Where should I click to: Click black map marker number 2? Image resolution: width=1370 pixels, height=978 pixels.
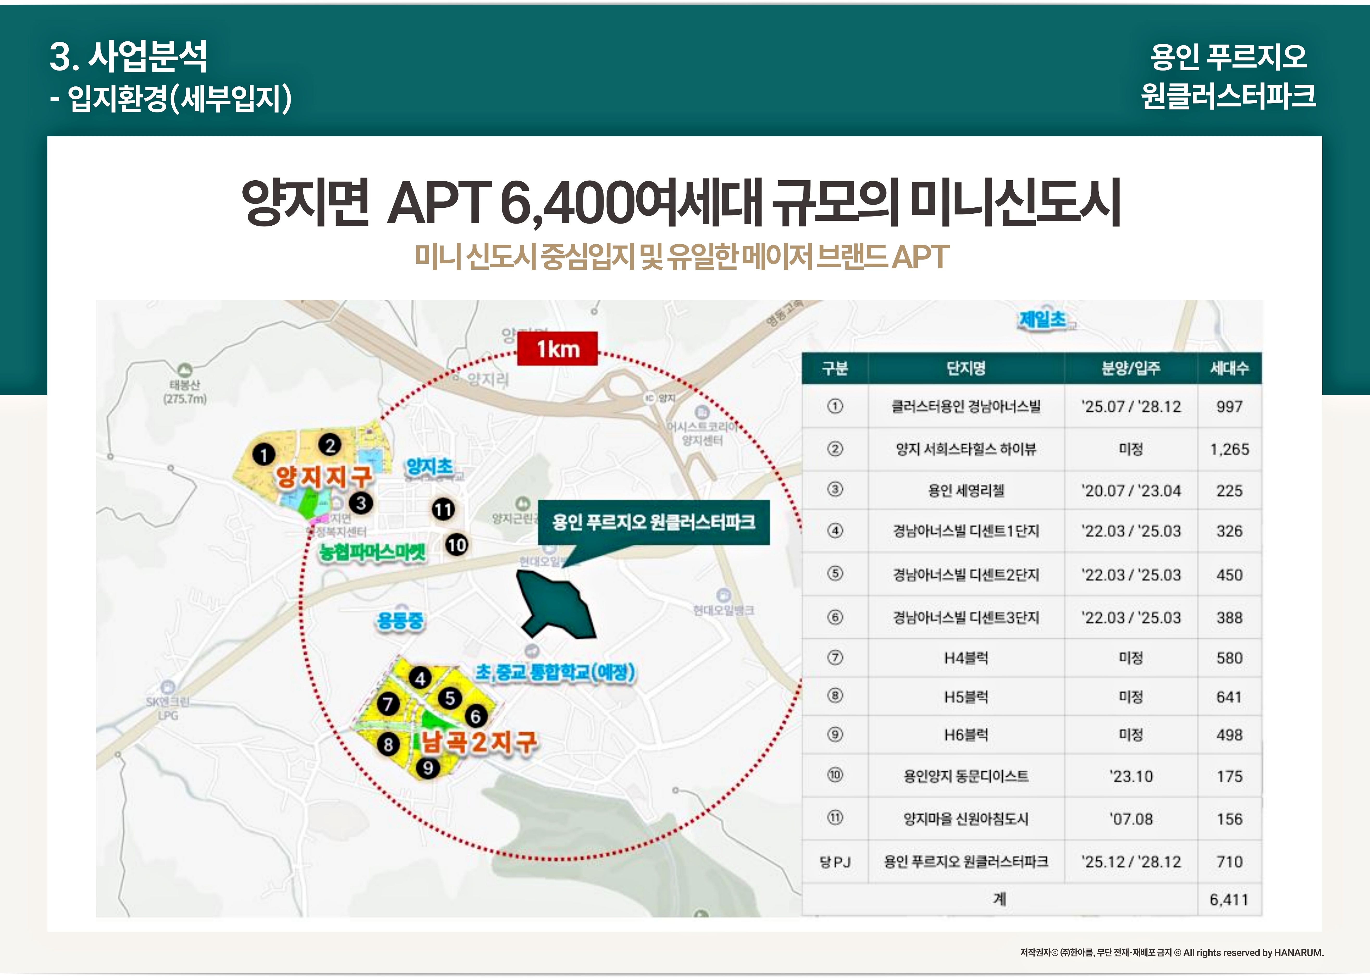(x=330, y=445)
